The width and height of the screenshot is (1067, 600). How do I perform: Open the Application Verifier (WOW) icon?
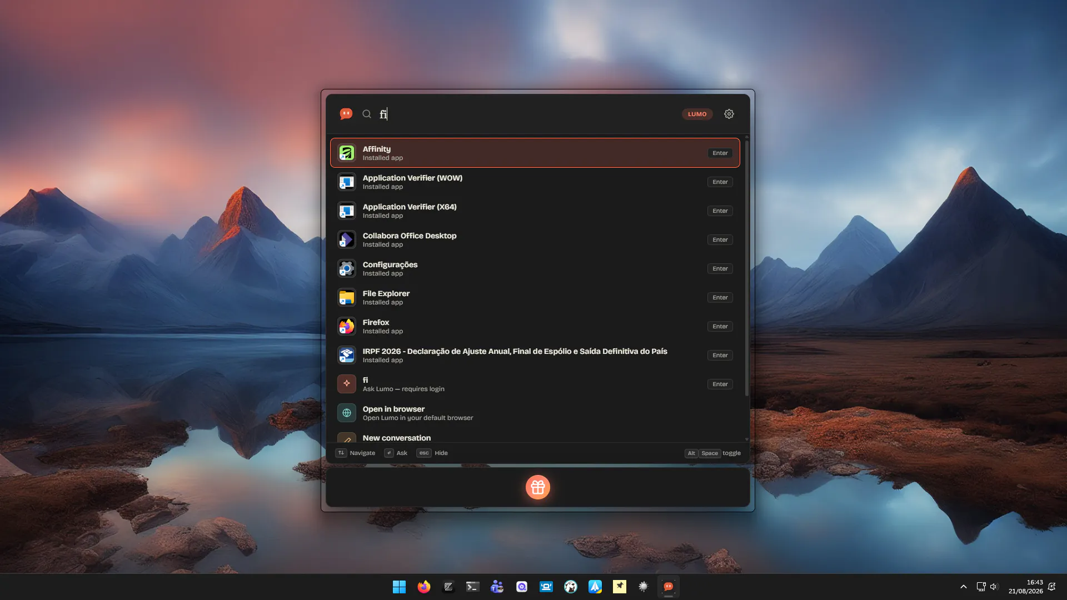pyautogui.click(x=347, y=182)
